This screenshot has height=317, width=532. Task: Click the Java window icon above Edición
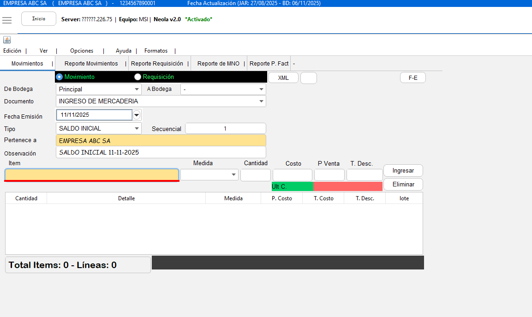click(x=7, y=40)
